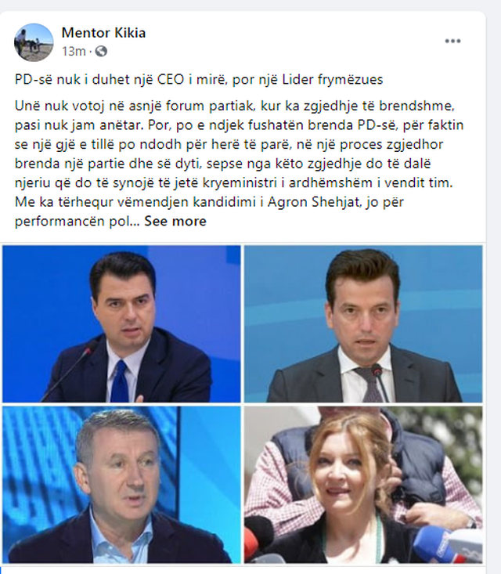This screenshot has height=574, width=501.
Task: Click the paragraph beginning Unë nuk votoj
Action: click(x=239, y=163)
